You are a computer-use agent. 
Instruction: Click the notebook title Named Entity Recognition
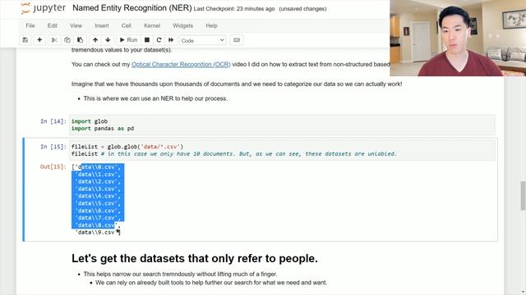click(132, 8)
